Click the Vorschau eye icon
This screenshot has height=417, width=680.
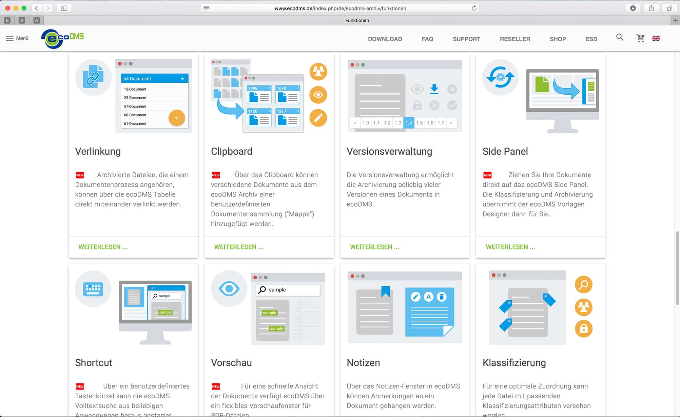coord(229,289)
